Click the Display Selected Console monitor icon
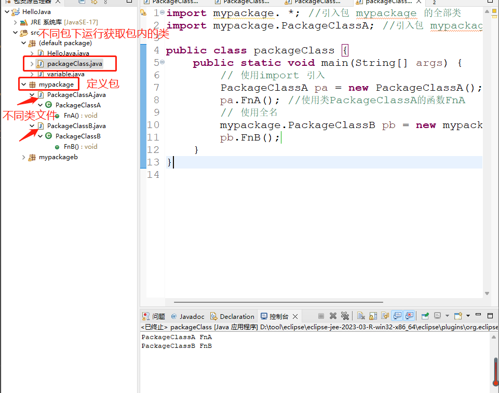The image size is (499, 393). pyautogui.click(x=438, y=316)
